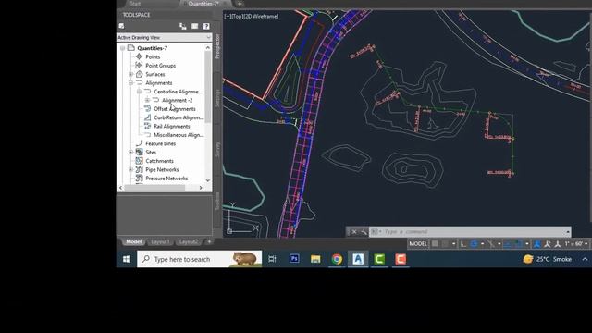The image size is (592, 333).
Task: Click the Pipe Networks icon
Action: coord(139,169)
